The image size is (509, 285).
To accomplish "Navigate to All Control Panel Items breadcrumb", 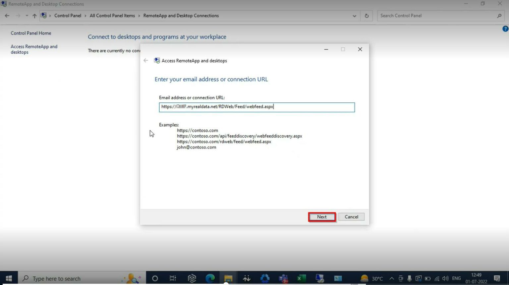I will point(112,16).
